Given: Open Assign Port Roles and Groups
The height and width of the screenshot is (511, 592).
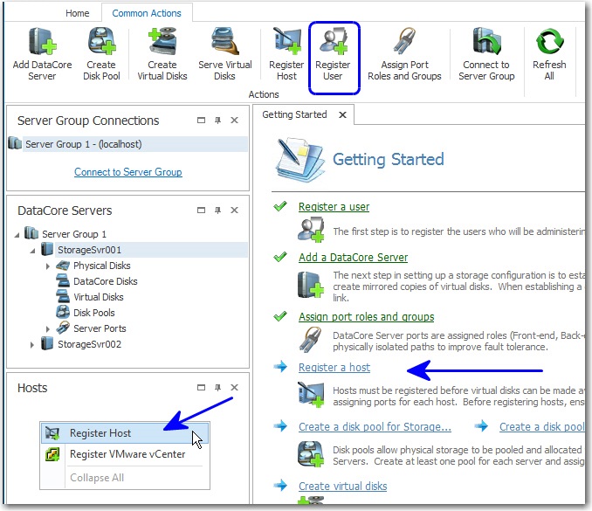Looking at the screenshot, I should (404, 54).
